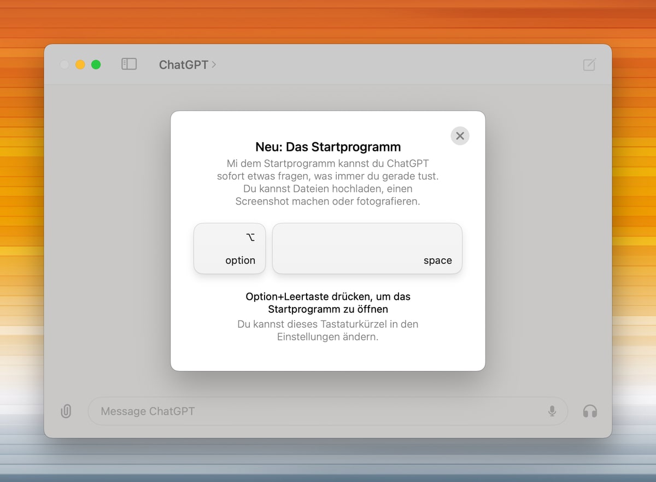Screen dimensions: 656x482
Task: Close the Startprogramm dialog with the X button
Action: pos(460,136)
